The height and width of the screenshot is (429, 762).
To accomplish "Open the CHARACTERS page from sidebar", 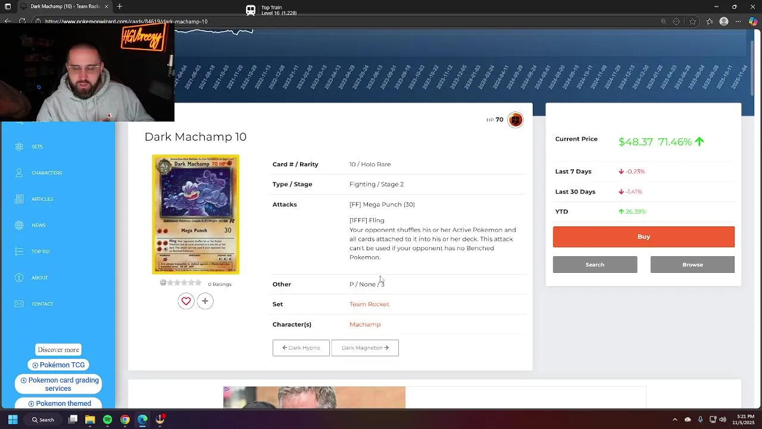I will pyautogui.click(x=47, y=173).
